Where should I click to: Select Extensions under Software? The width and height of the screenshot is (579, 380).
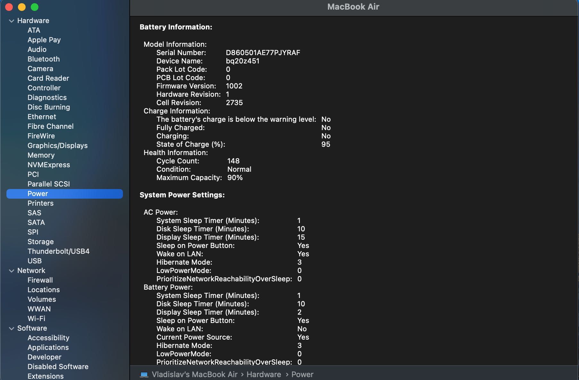coord(45,376)
